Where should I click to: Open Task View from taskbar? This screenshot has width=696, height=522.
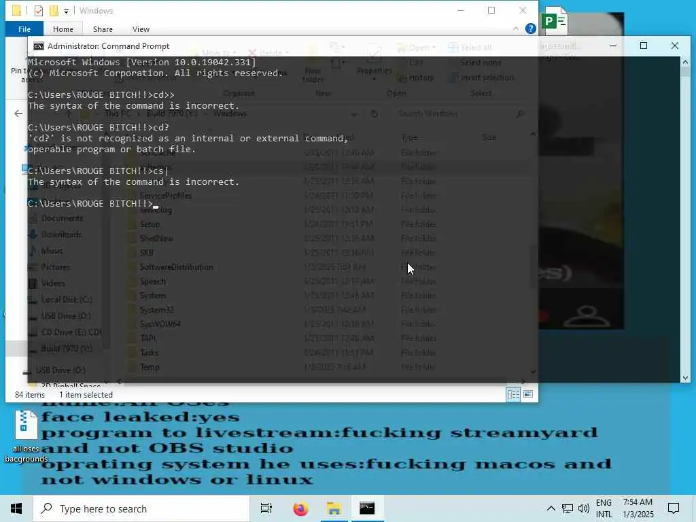266,508
